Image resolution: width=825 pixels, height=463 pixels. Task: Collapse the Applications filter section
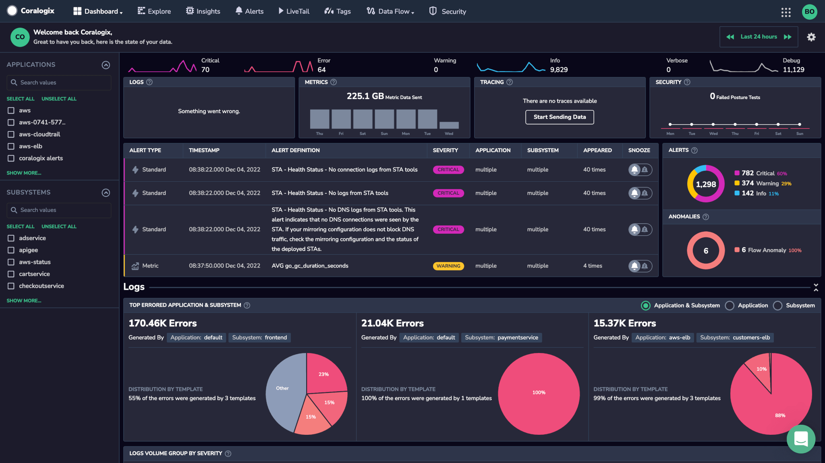[x=106, y=65]
